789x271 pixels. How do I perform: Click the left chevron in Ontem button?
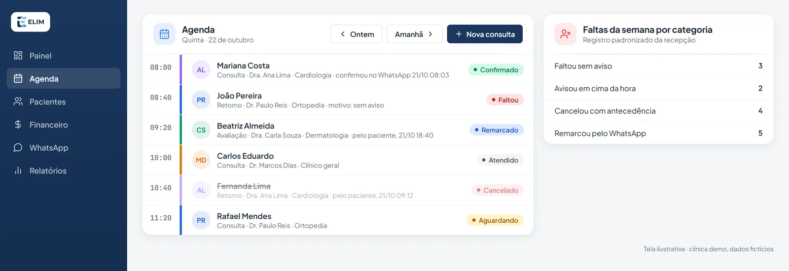[x=343, y=34]
